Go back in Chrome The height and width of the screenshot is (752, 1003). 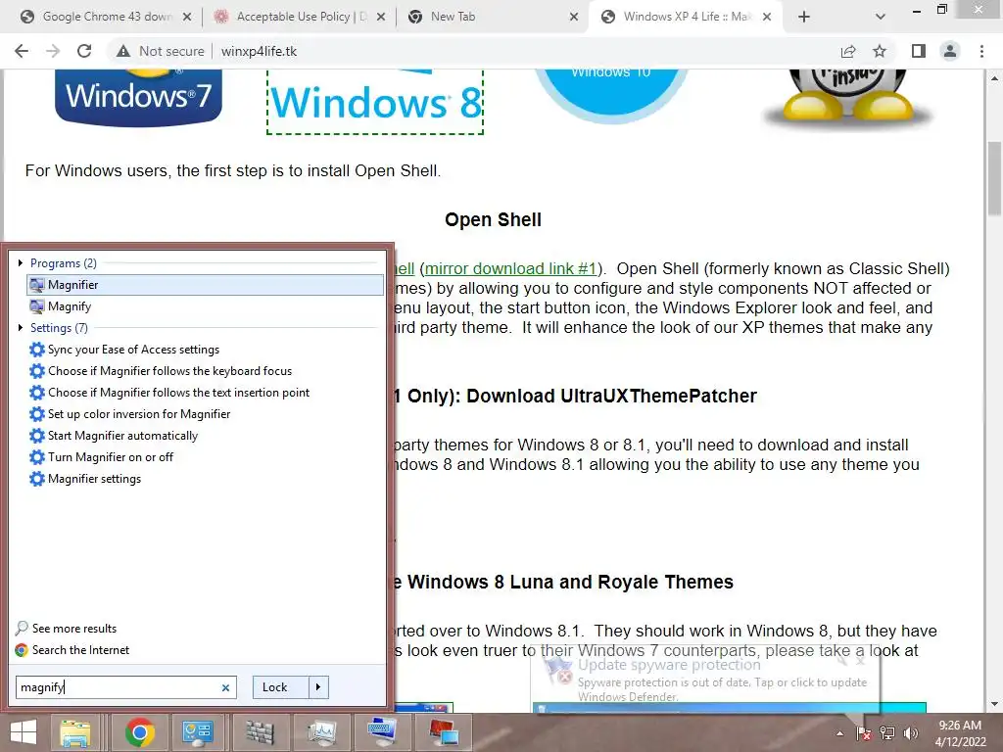pyautogui.click(x=22, y=51)
